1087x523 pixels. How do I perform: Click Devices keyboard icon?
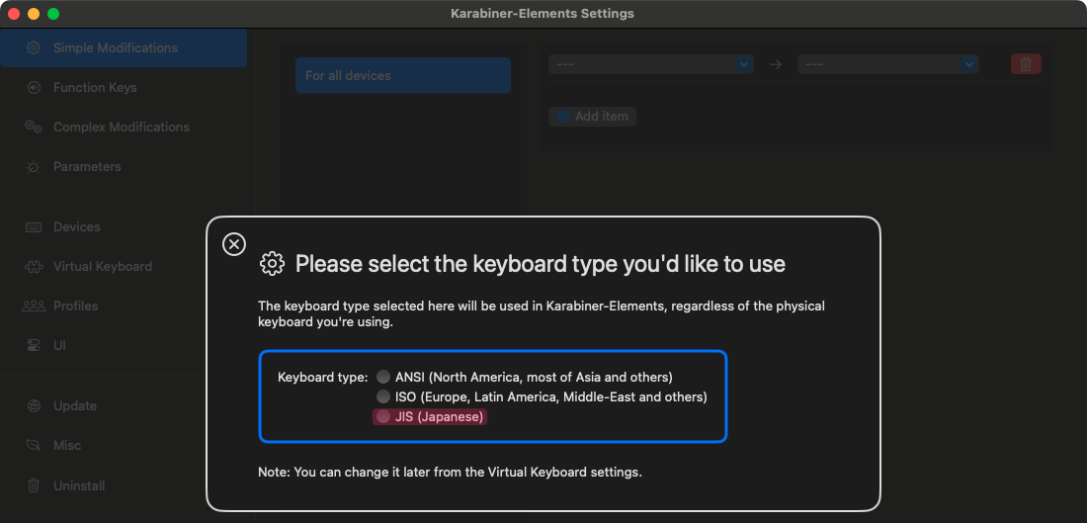(x=34, y=226)
